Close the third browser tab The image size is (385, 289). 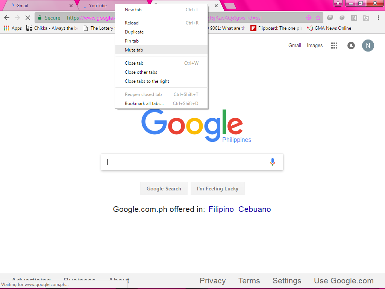point(216,5)
